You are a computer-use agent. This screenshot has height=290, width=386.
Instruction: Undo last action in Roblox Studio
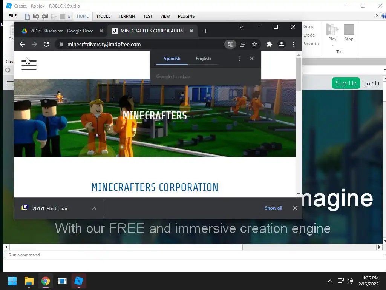36,17
